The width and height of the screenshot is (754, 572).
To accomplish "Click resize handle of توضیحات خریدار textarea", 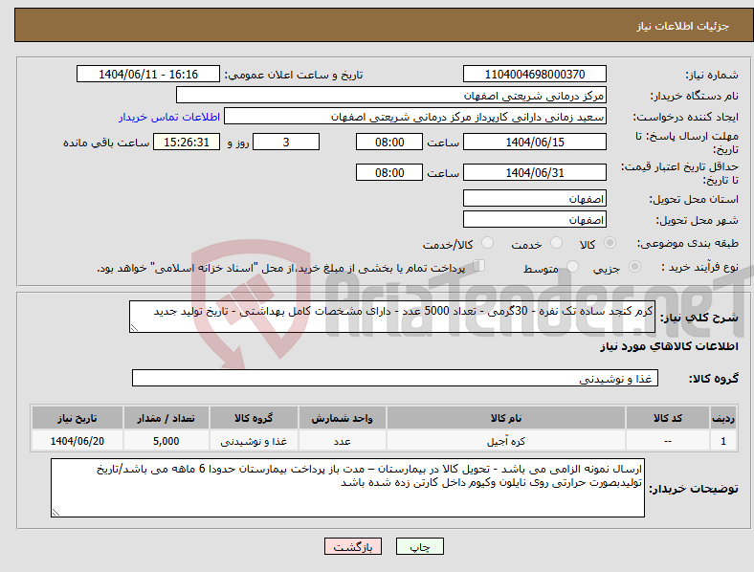I will (55, 513).
